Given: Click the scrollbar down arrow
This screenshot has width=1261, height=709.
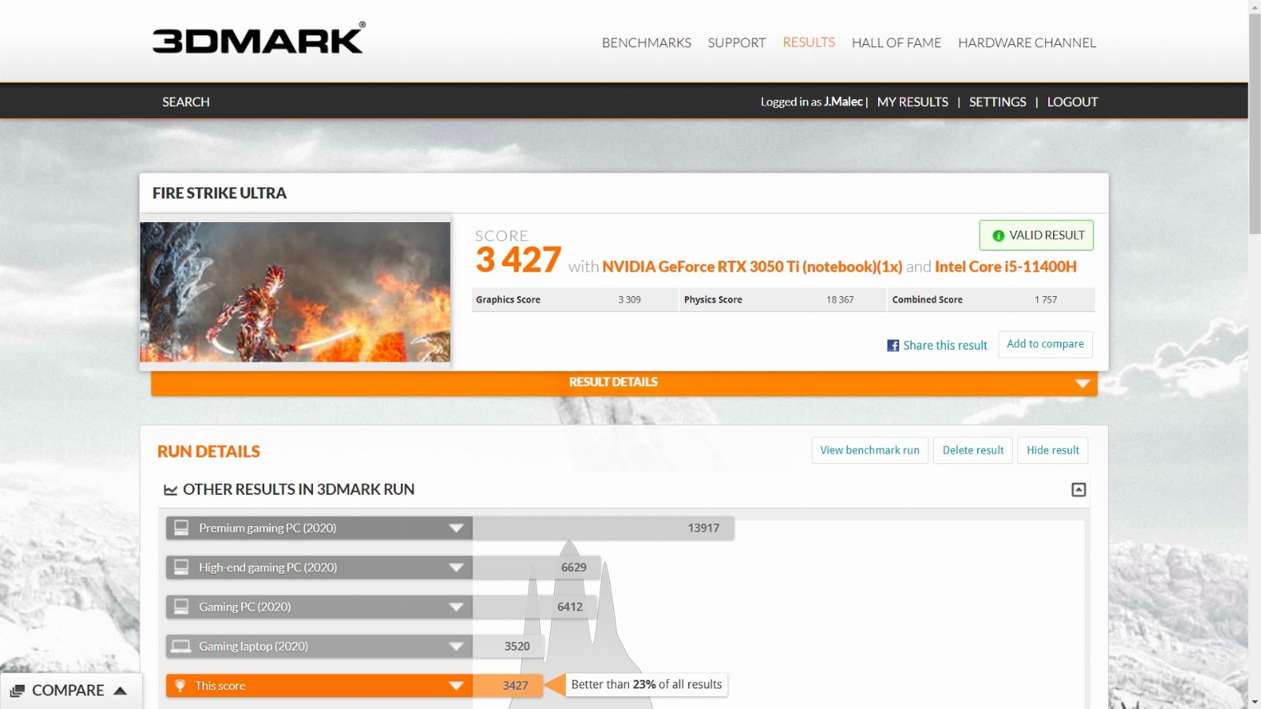Looking at the screenshot, I should click(1255, 701).
